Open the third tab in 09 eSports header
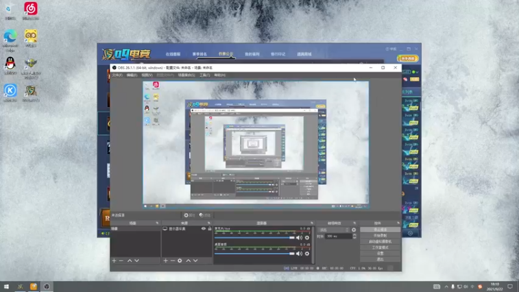Screen dimensions: 519x292 [226, 54]
